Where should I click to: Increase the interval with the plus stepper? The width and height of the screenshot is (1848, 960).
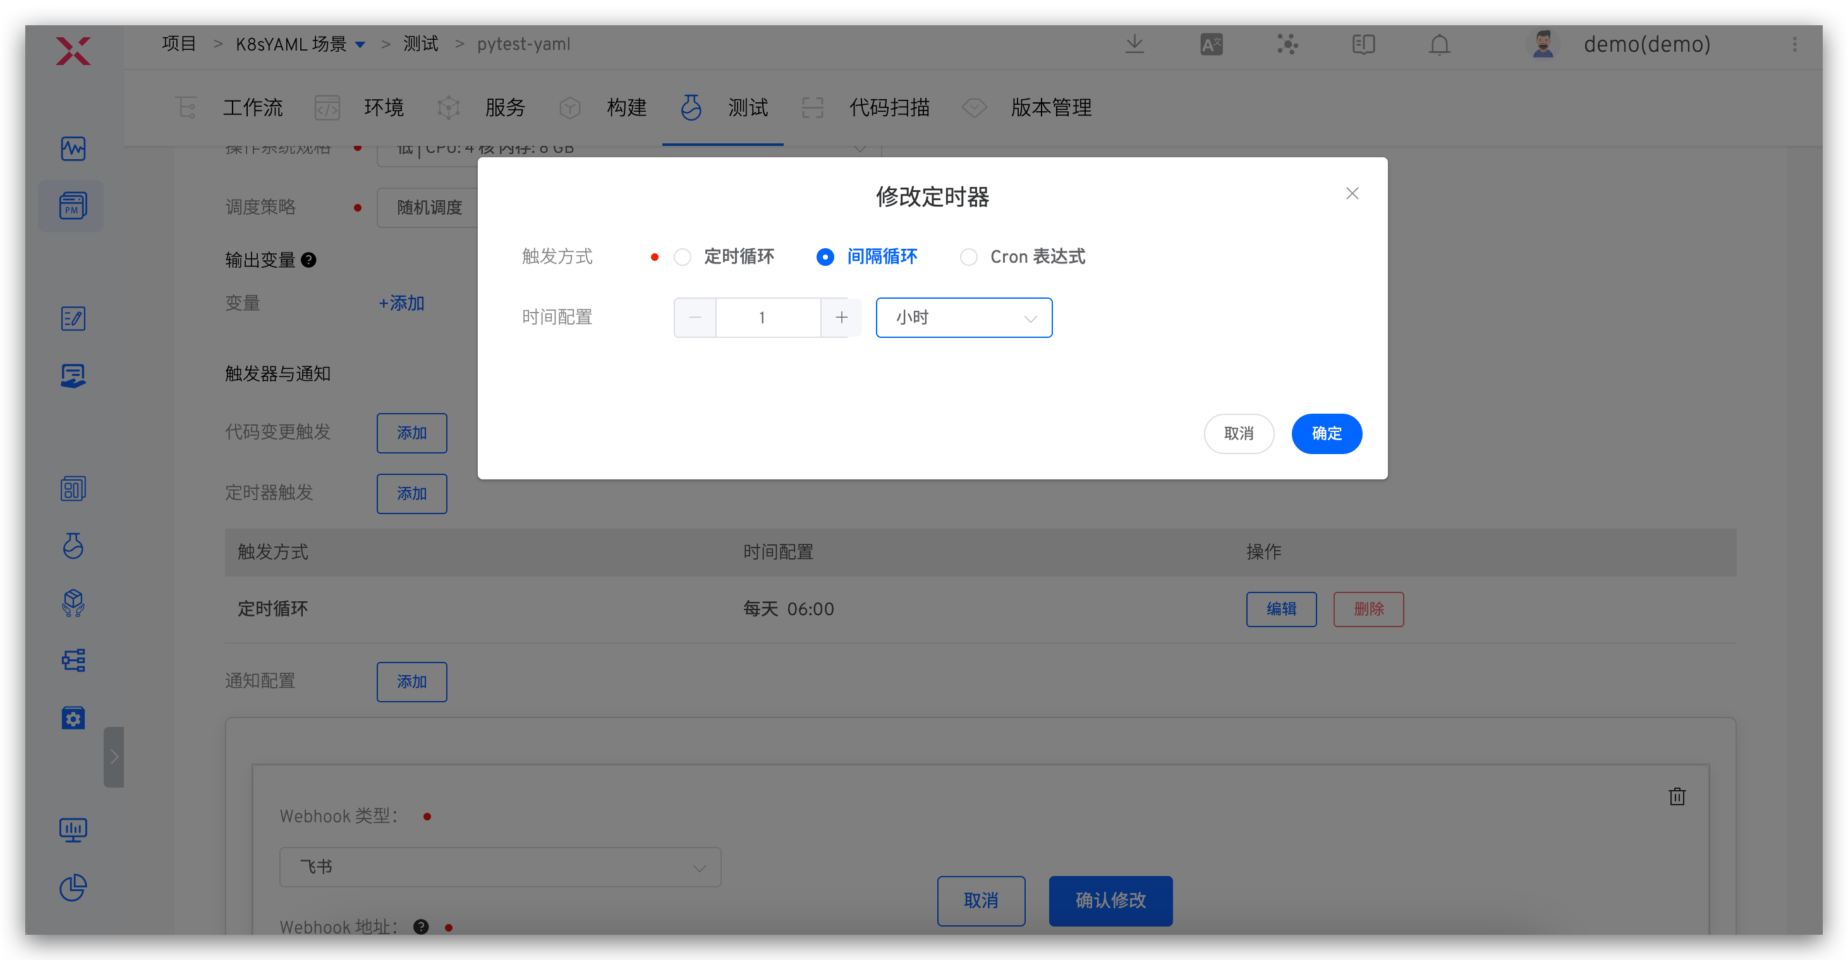click(841, 318)
